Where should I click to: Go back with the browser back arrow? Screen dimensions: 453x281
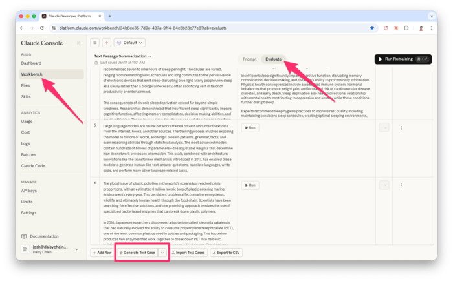point(21,28)
